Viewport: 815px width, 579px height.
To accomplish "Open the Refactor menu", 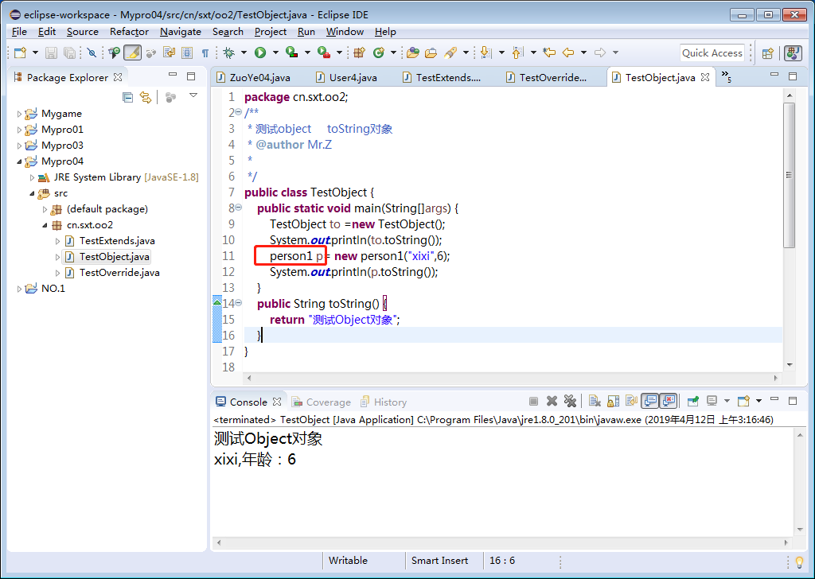I will click(x=129, y=32).
